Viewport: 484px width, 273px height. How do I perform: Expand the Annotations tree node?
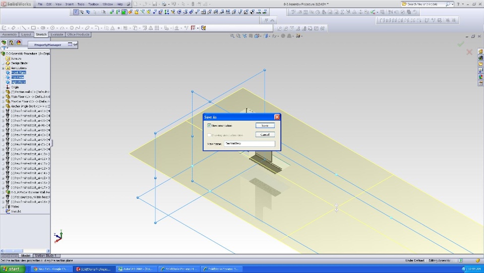pyautogui.click(x=3, y=68)
